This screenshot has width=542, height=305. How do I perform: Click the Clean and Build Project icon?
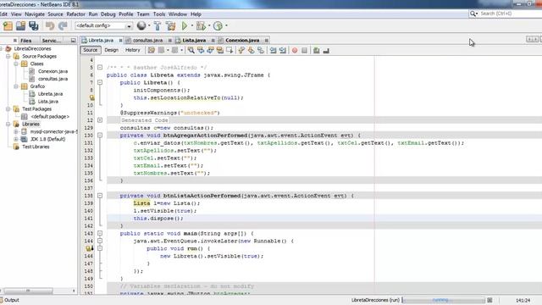(x=170, y=26)
